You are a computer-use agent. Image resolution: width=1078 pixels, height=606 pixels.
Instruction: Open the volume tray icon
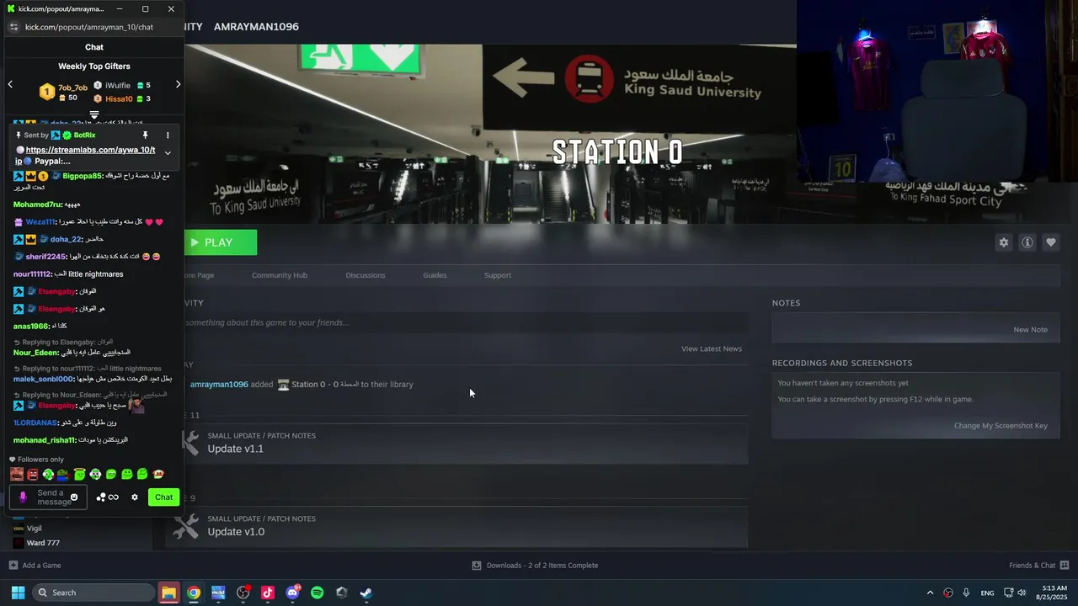1022,593
